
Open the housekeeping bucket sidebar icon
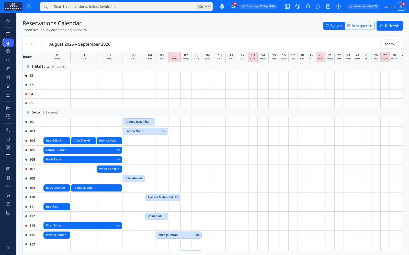[8, 139]
